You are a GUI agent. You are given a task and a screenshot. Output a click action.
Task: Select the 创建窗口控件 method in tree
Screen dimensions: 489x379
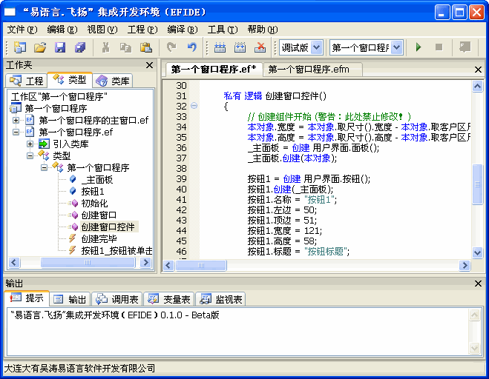click(x=108, y=227)
